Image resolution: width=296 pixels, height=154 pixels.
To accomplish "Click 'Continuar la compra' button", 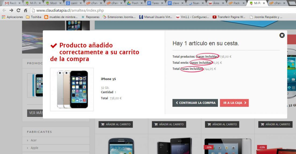I will coord(195,103).
